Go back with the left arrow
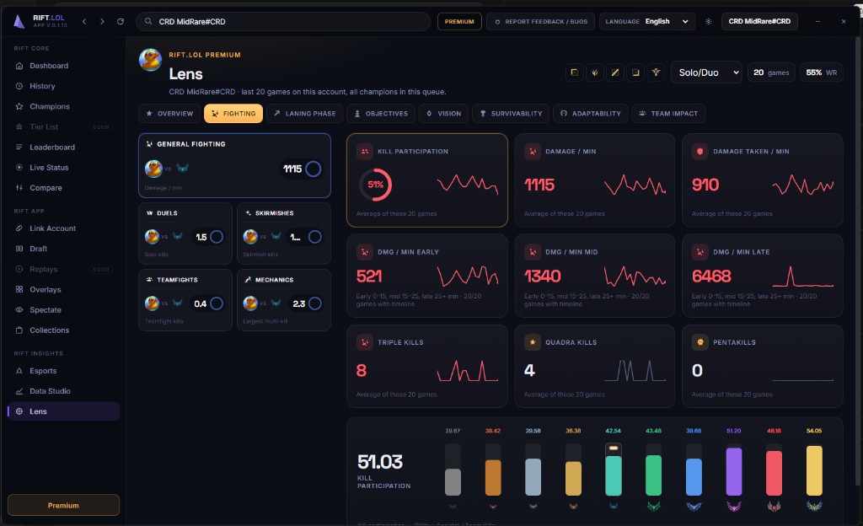Image resolution: width=863 pixels, height=526 pixels. pyautogui.click(x=84, y=21)
